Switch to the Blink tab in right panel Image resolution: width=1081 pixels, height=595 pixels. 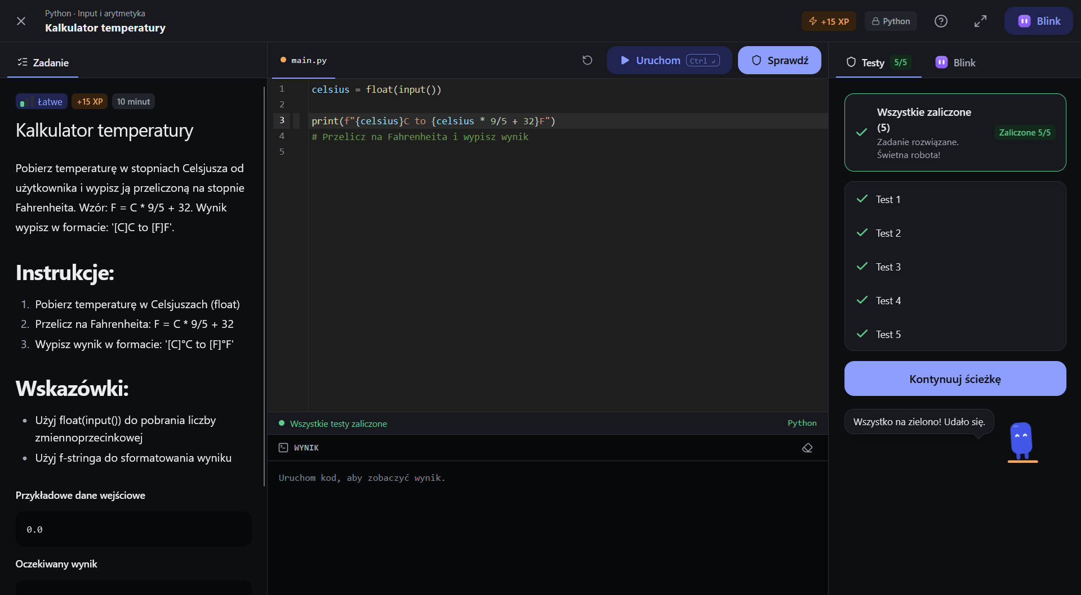point(955,62)
